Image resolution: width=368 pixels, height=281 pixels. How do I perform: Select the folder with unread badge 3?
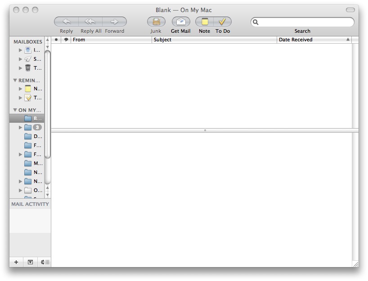28,127
